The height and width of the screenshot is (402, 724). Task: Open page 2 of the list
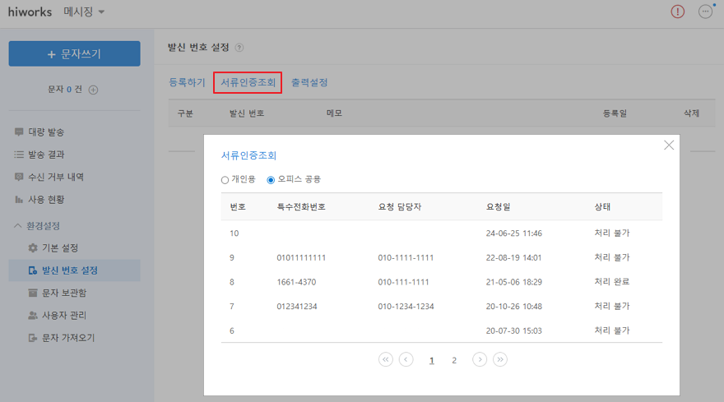coord(454,360)
